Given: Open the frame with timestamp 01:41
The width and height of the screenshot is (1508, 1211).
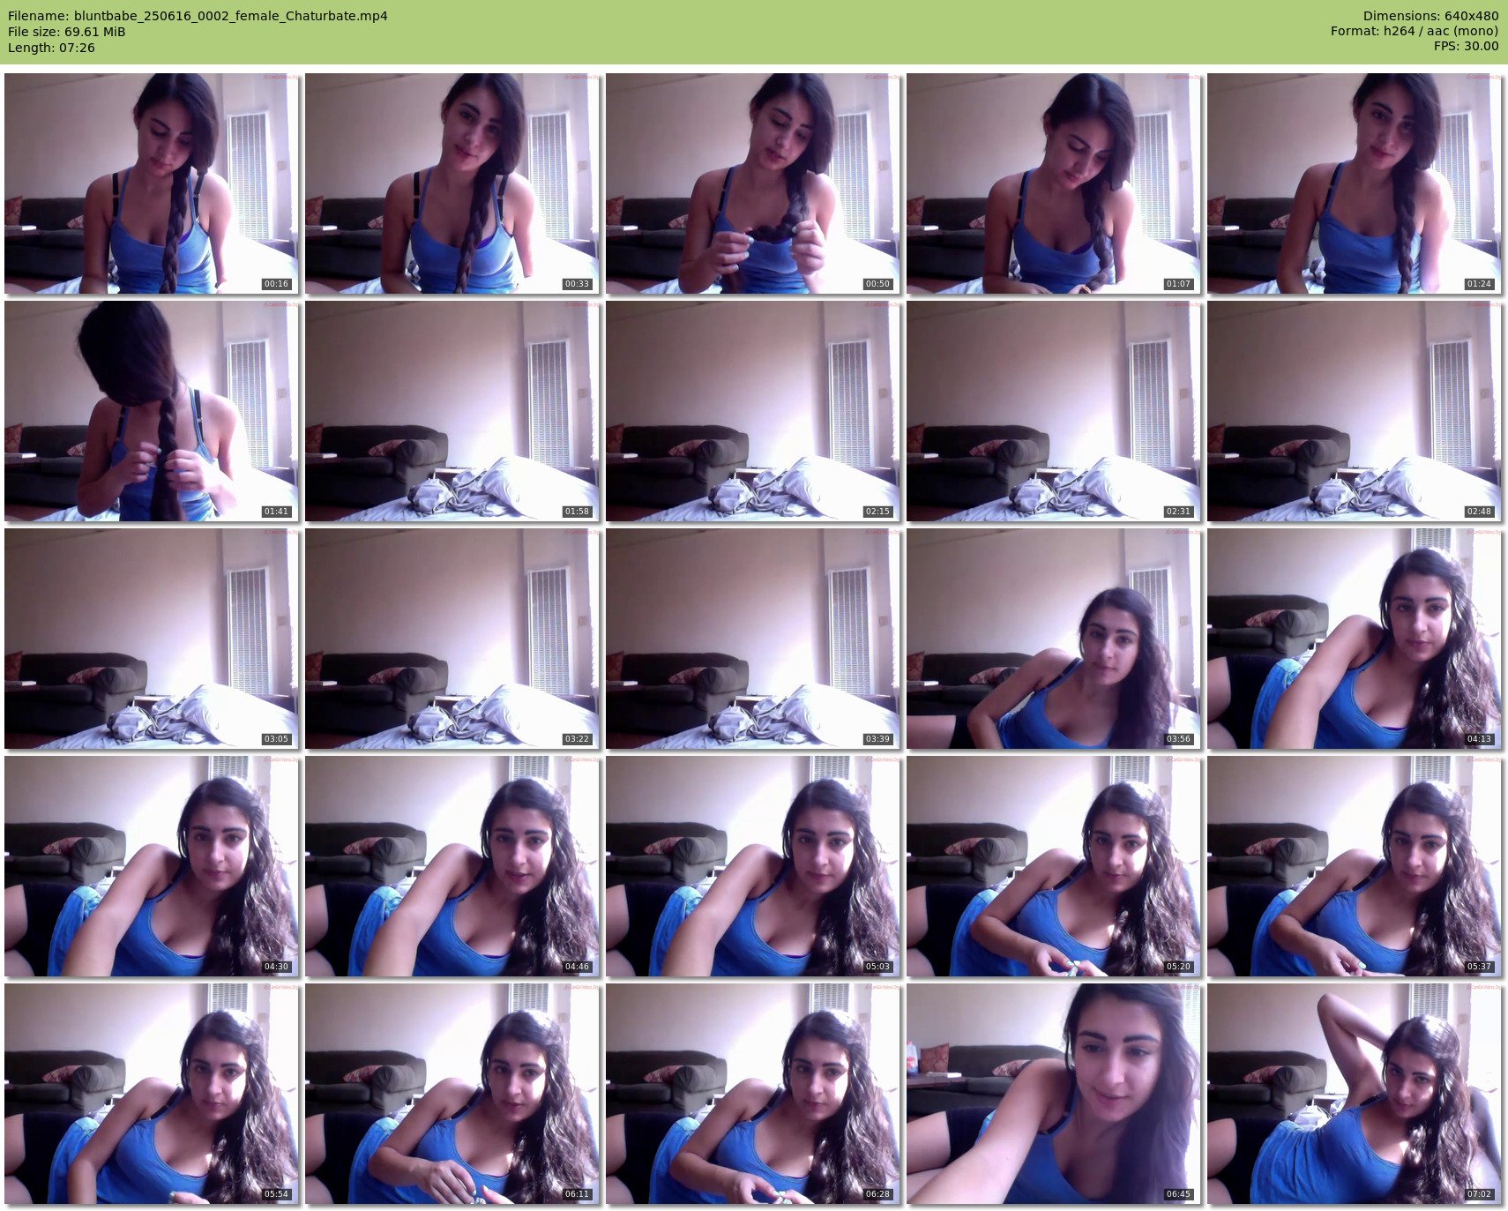Looking at the screenshot, I should [151, 411].
